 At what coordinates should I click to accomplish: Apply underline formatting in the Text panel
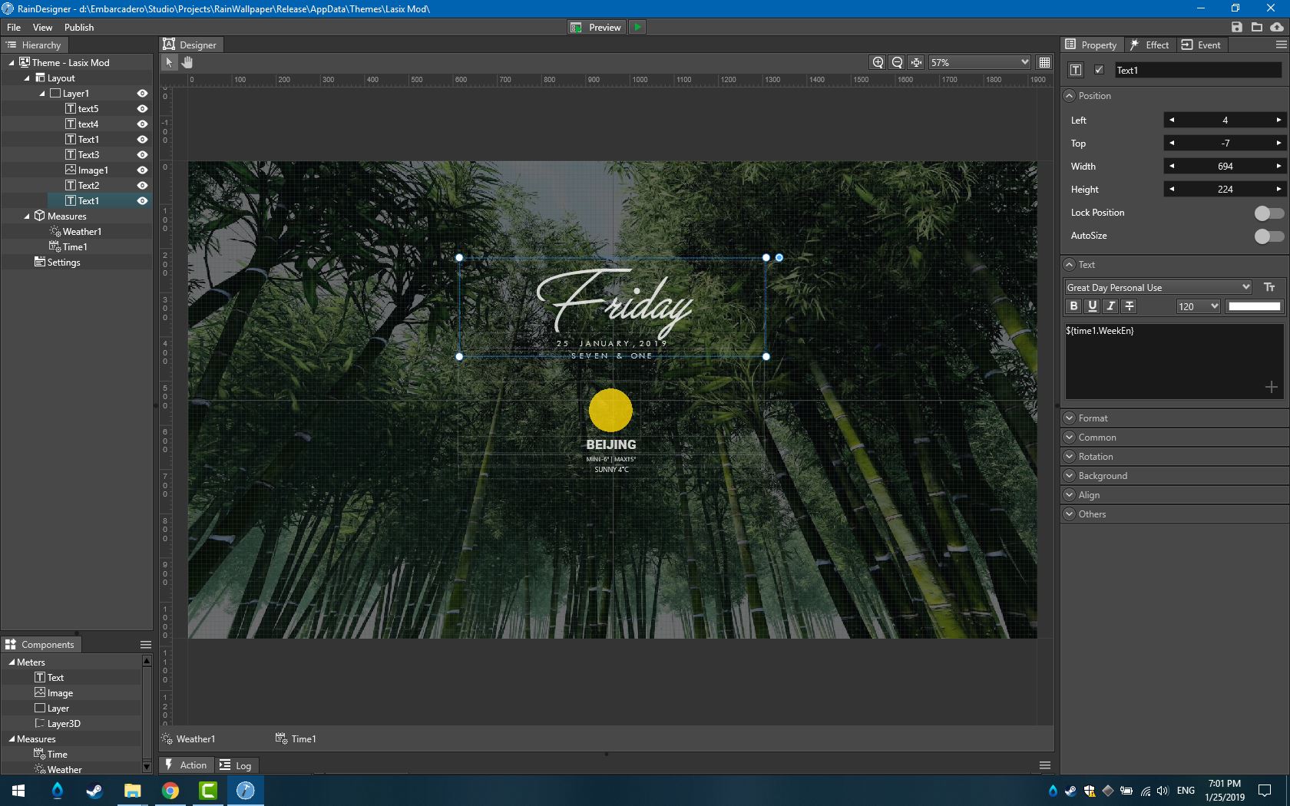tap(1092, 306)
